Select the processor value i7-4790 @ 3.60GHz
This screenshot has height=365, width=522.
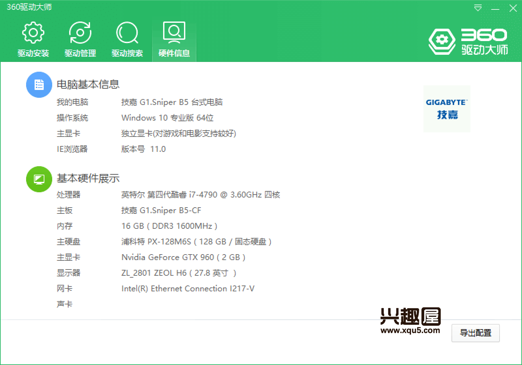pos(201,195)
